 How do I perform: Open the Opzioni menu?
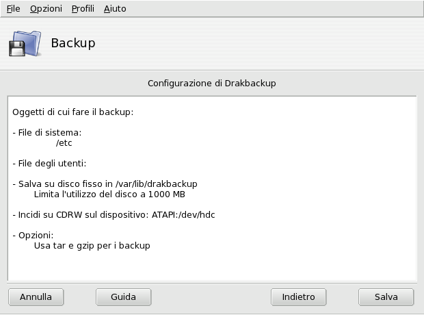coord(46,9)
